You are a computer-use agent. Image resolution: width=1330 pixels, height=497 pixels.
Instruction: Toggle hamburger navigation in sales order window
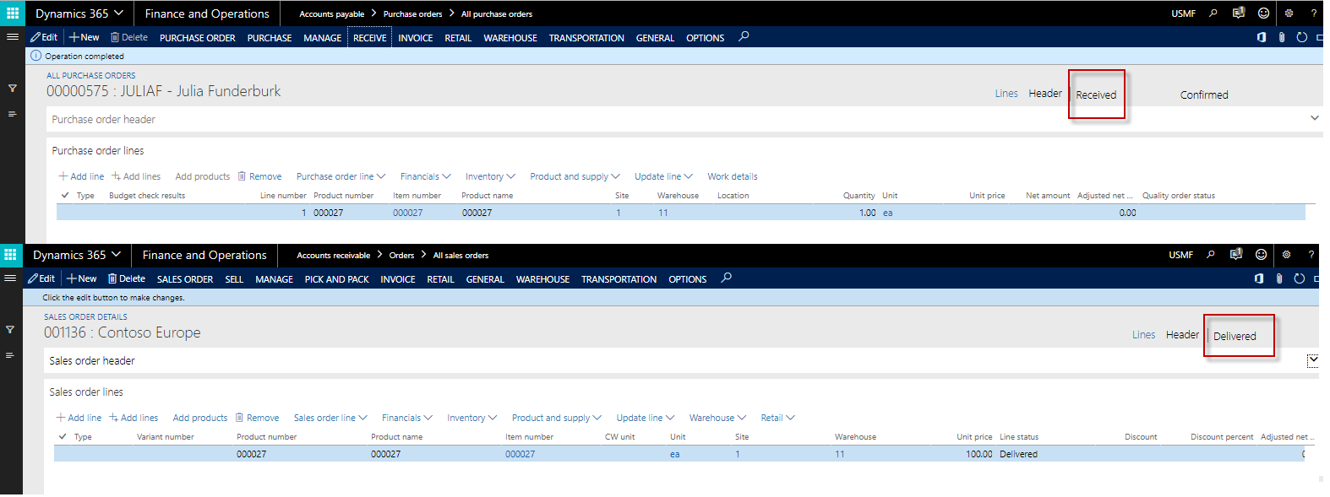10,278
